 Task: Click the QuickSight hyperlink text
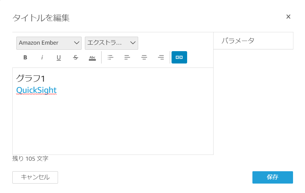(36, 90)
